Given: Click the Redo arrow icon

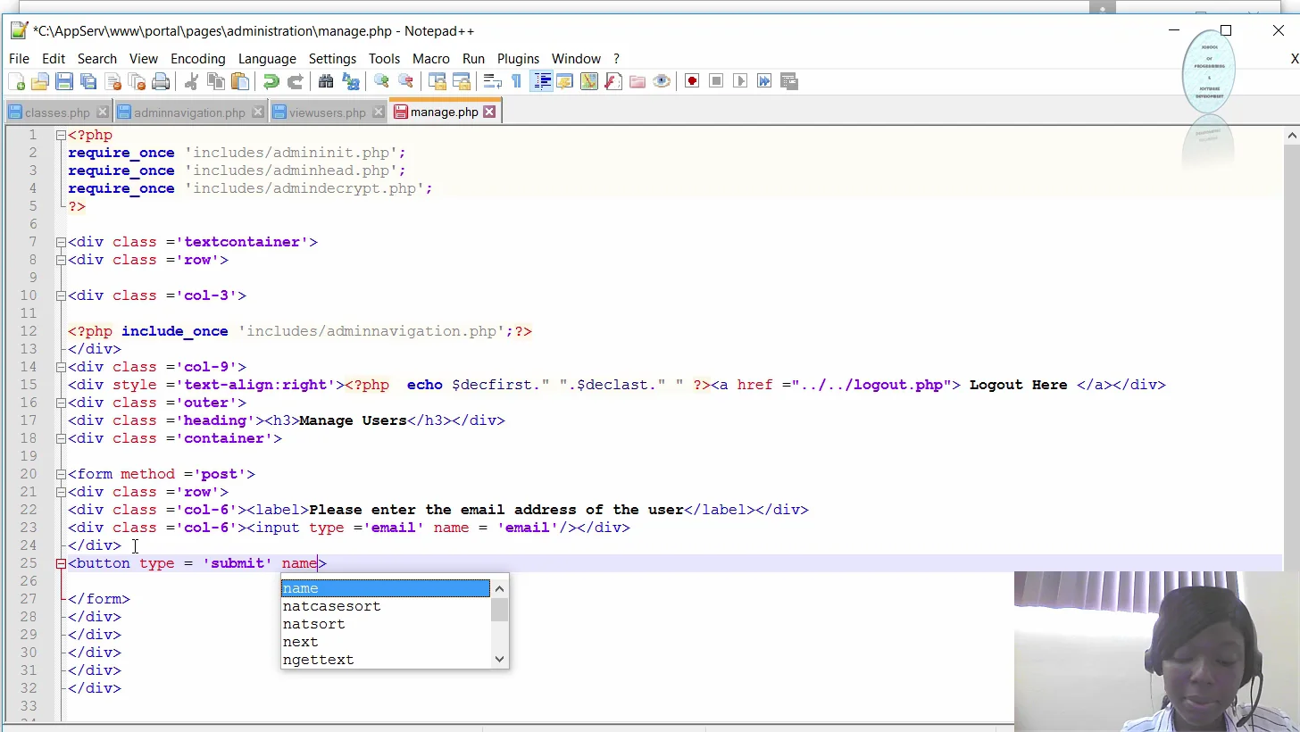Looking at the screenshot, I should 295,81.
